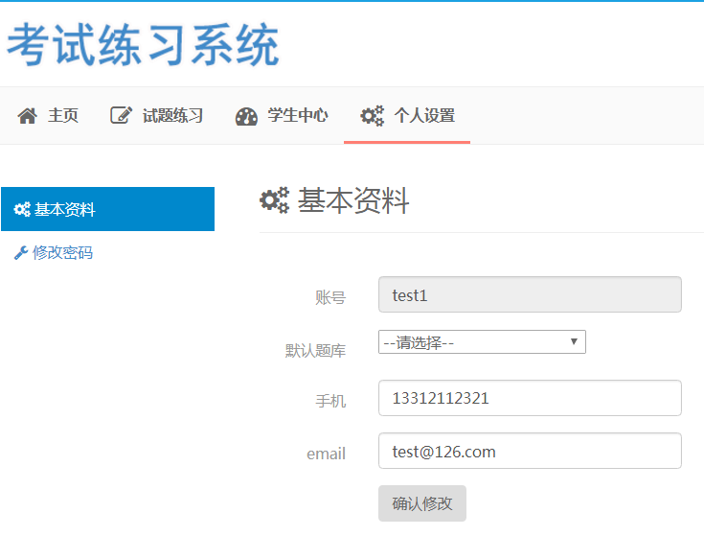Select the 个人设置 tab
The height and width of the screenshot is (536, 704).
point(407,115)
